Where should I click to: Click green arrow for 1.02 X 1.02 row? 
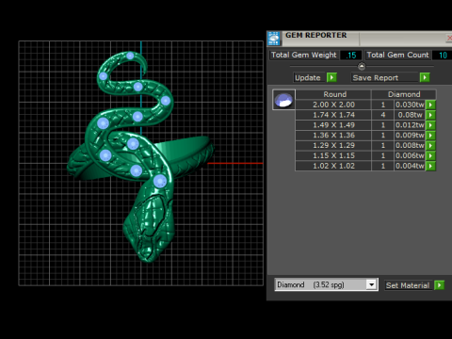(430, 166)
